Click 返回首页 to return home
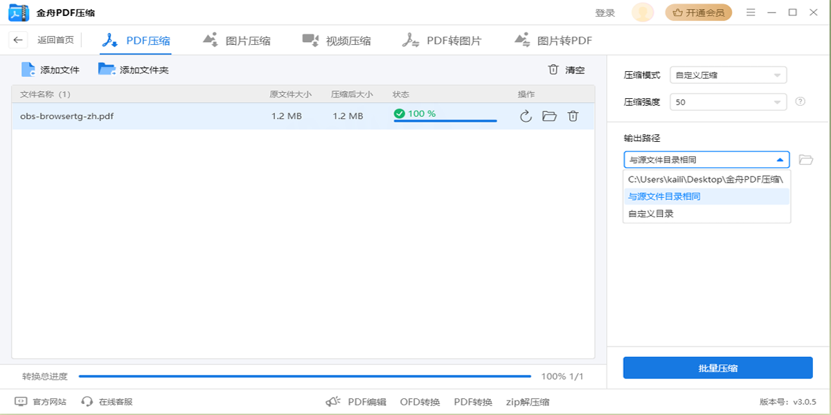This screenshot has height=415, width=831. pyautogui.click(x=55, y=40)
